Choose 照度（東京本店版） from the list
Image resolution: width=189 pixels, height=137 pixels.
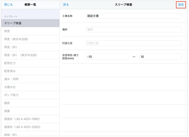[x=30, y=39]
